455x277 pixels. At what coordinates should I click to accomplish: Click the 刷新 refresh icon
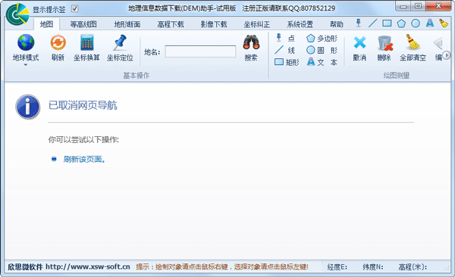pyautogui.click(x=58, y=42)
